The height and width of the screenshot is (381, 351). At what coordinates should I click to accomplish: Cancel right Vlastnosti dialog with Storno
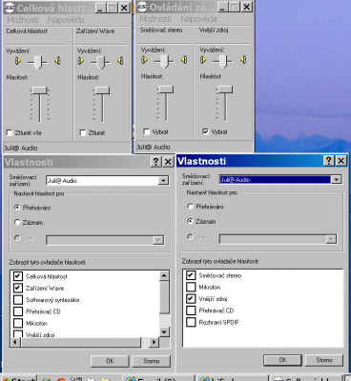[324, 360]
